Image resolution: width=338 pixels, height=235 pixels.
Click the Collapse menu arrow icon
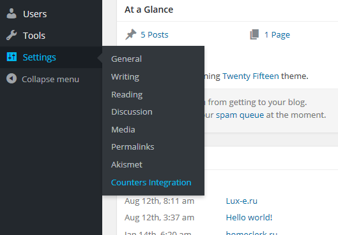coord(12,78)
